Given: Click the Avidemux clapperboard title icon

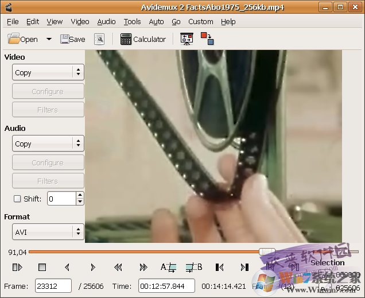Looking at the screenshot, I should [9, 7].
